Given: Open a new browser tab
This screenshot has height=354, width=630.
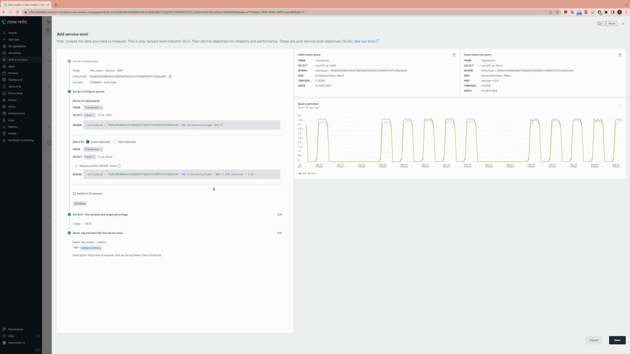Looking at the screenshot, I should tap(56, 4).
